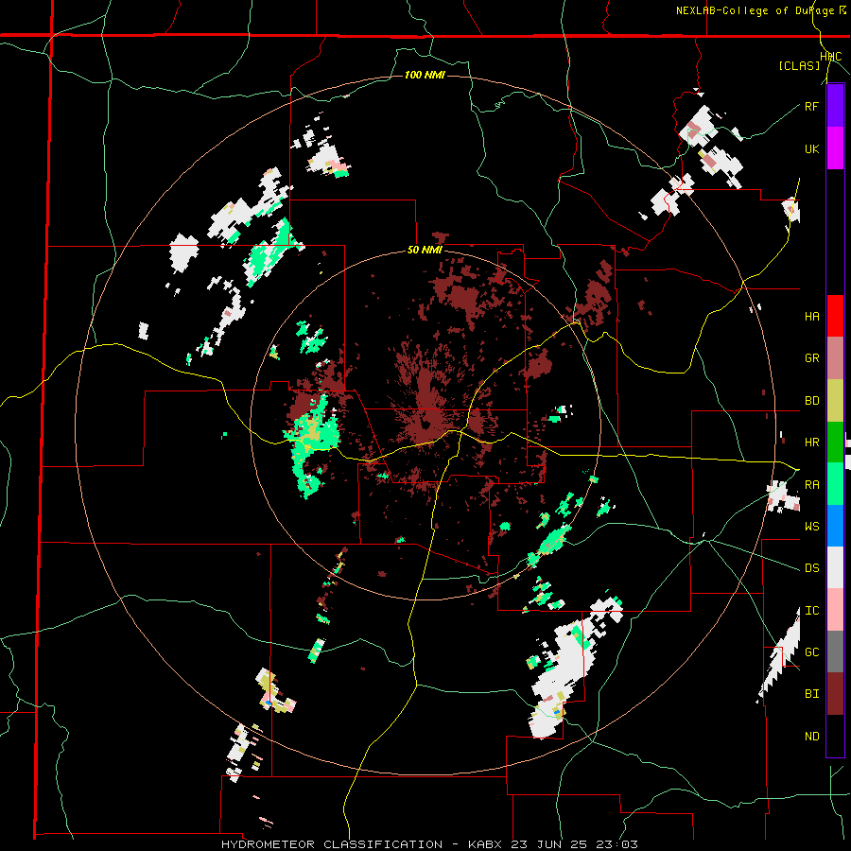Click the HYDROMETEOR CLASSIFICATION title text

tap(332, 844)
